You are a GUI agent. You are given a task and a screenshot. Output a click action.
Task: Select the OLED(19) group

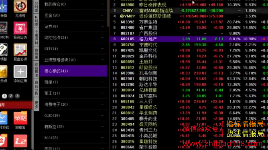click(73, 116)
